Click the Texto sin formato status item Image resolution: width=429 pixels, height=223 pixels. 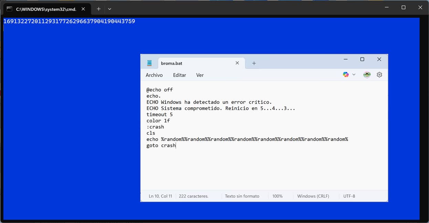(242, 196)
